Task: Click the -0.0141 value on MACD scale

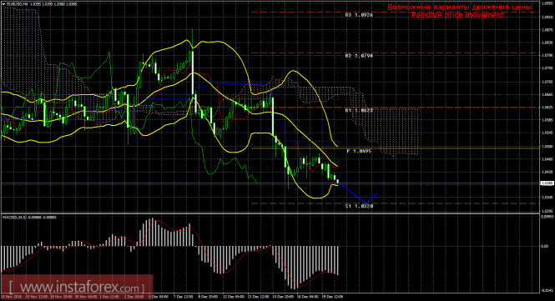Action: click(547, 291)
